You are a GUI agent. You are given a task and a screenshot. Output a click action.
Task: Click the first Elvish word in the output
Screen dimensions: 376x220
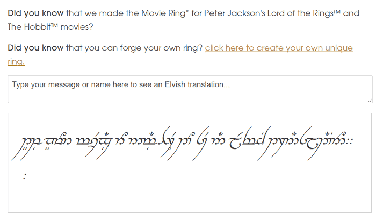click(26, 146)
